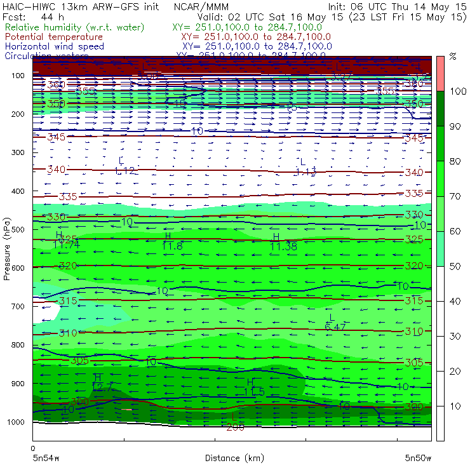Click the blue 'Horizontal wind speed' legend label

pos(55,46)
